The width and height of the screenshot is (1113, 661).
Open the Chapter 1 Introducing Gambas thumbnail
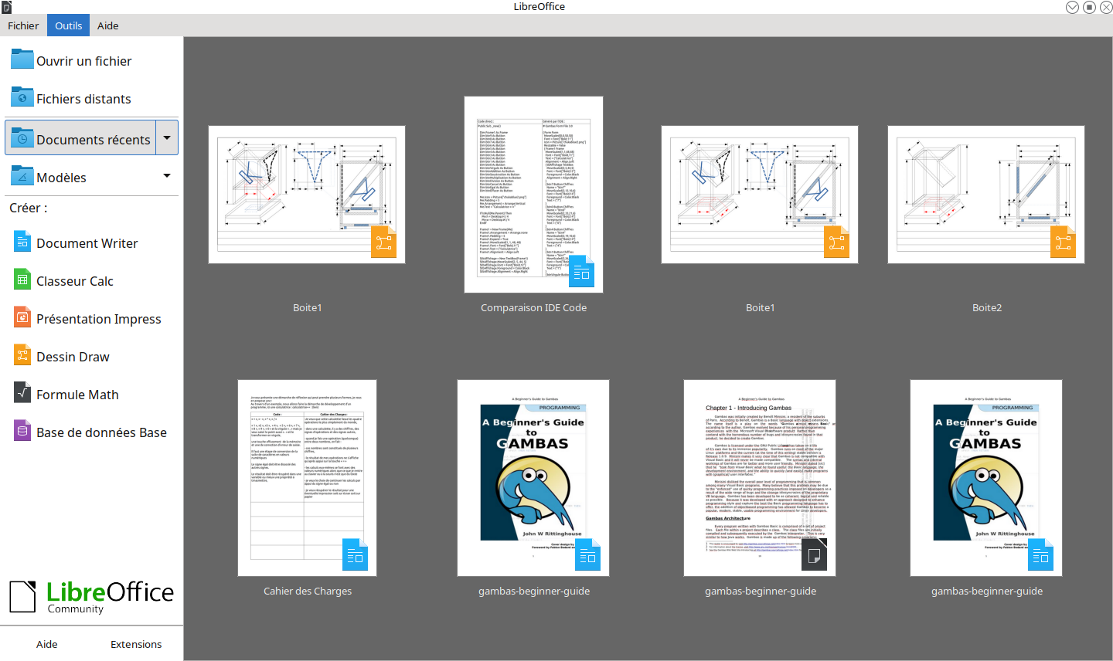pyautogui.click(x=760, y=478)
